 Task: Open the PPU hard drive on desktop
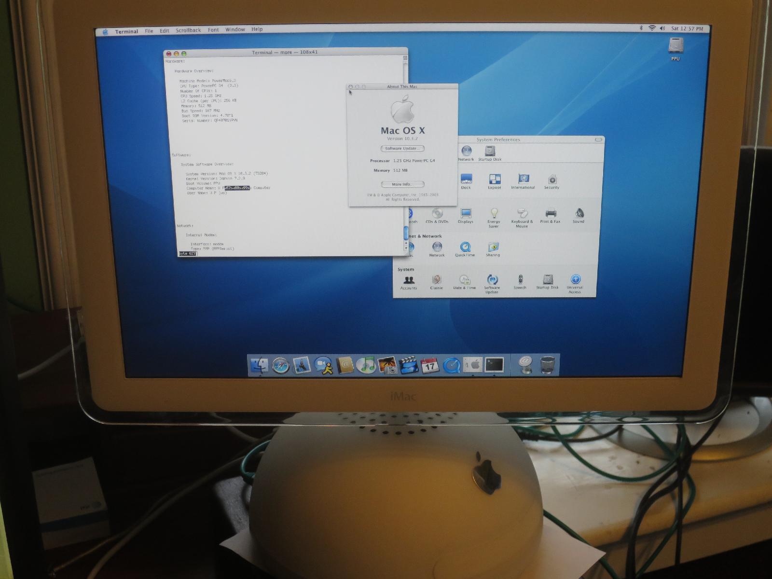(675, 49)
